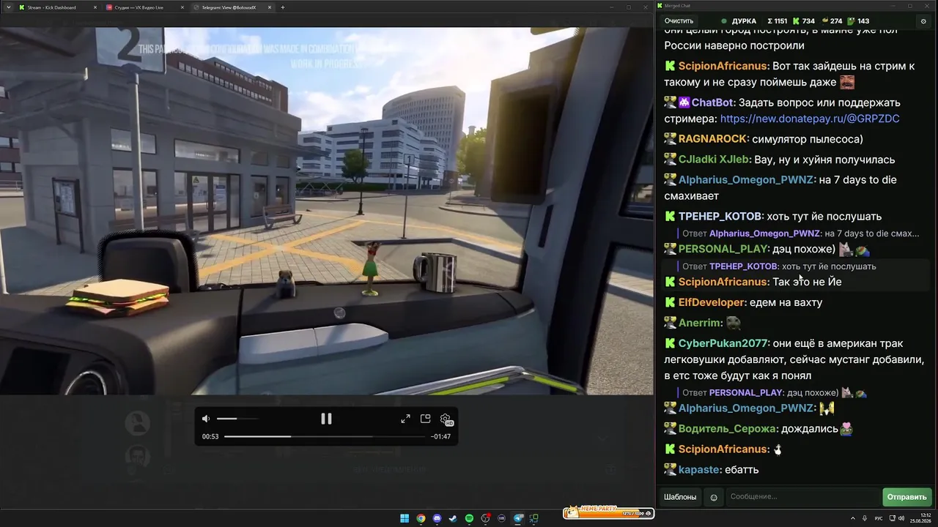Click the Отправить send button
The width and height of the screenshot is (938, 527).
pyautogui.click(x=907, y=497)
